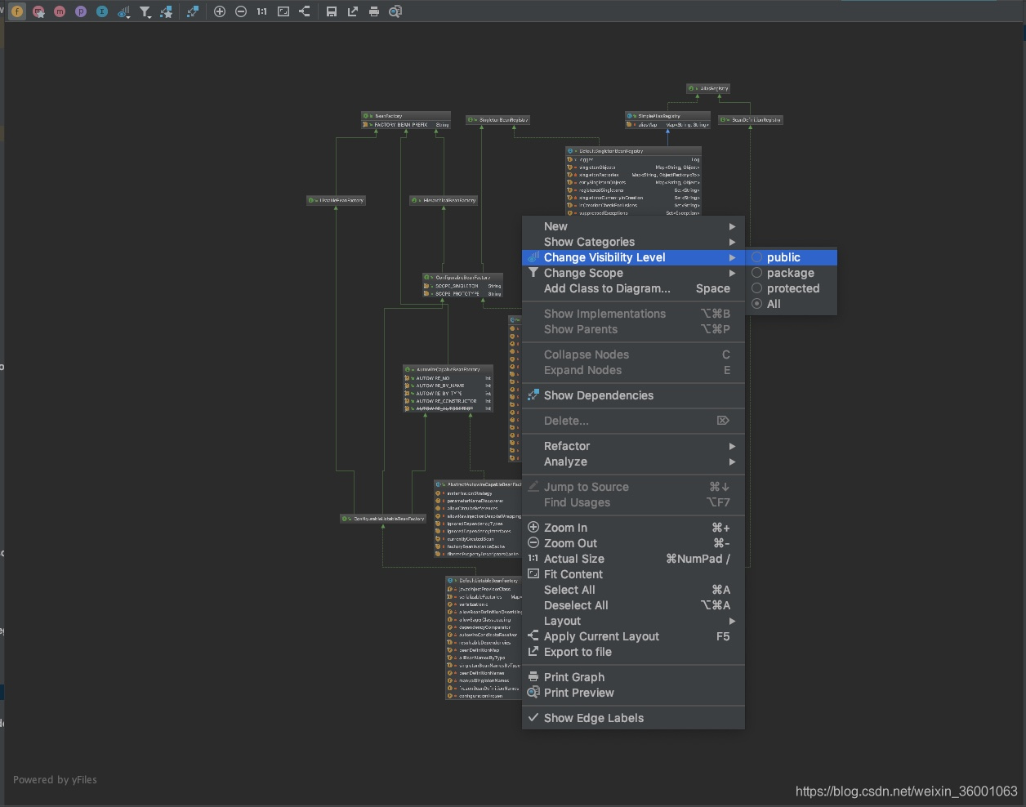
Task: Click the Show Dependencies toolbar icon
Action: pos(193,11)
